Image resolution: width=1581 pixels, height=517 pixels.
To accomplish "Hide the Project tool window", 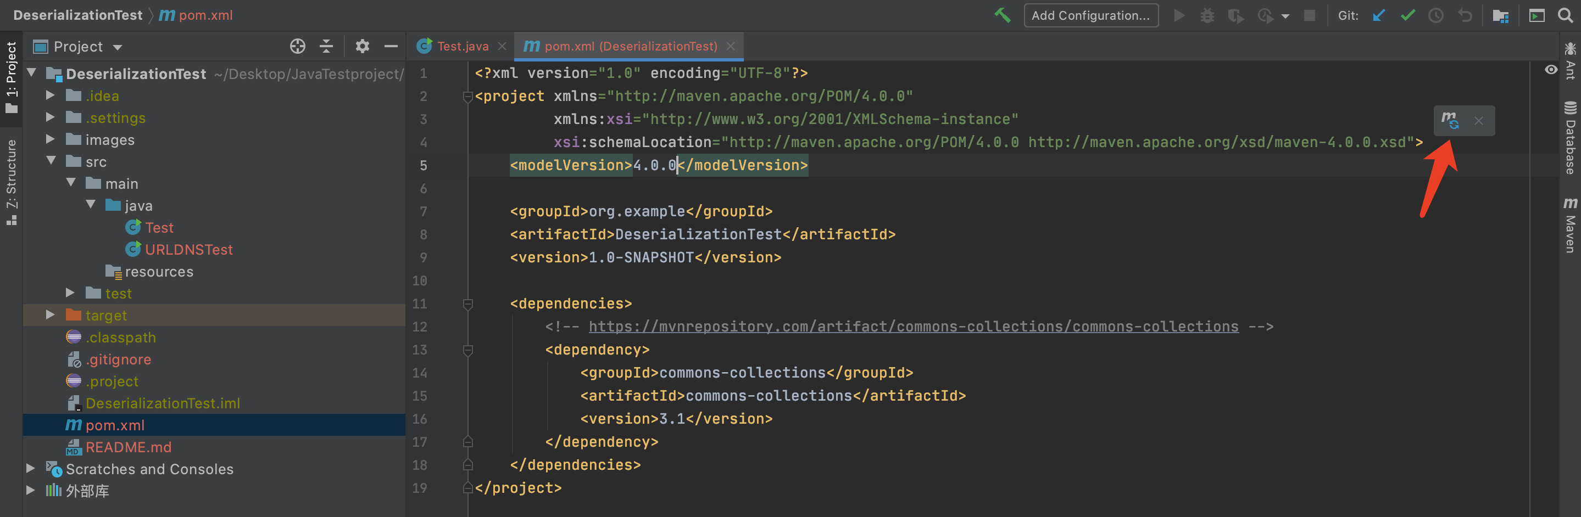I will (391, 46).
